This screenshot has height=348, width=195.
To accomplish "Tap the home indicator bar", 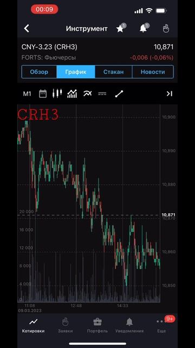I will [97, 344].
